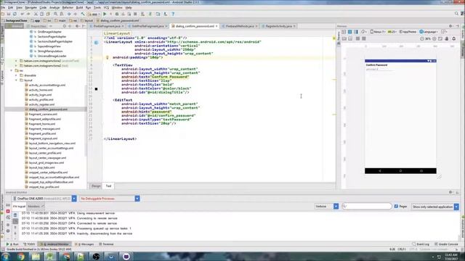The width and height of the screenshot is (465, 261).
Task: Open the OnePlus ONE device dropdown
Action: point(44,199)
